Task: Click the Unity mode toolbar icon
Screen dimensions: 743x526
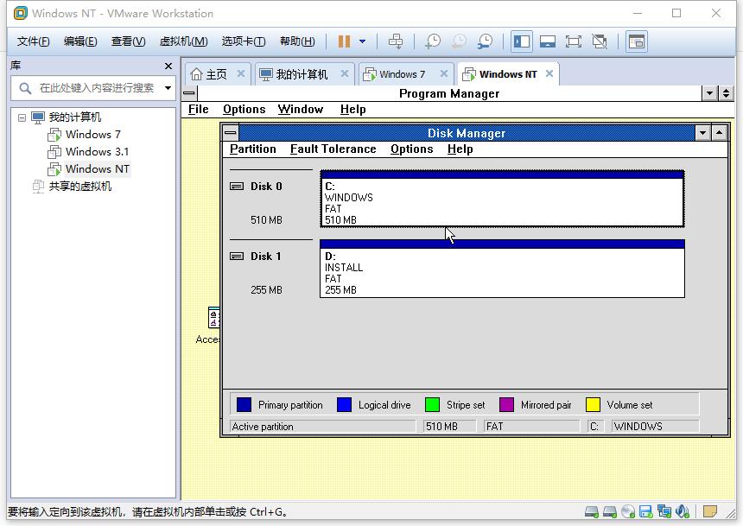Action: tap(600, 41)
